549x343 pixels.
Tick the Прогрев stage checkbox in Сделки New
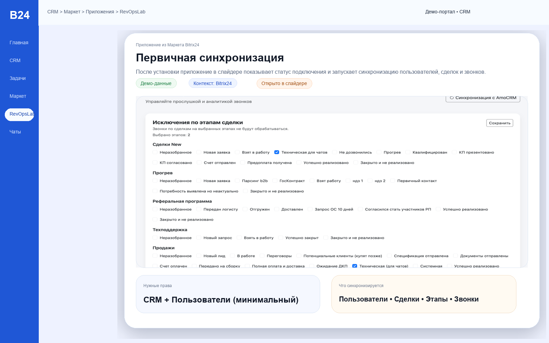(379, 152)
